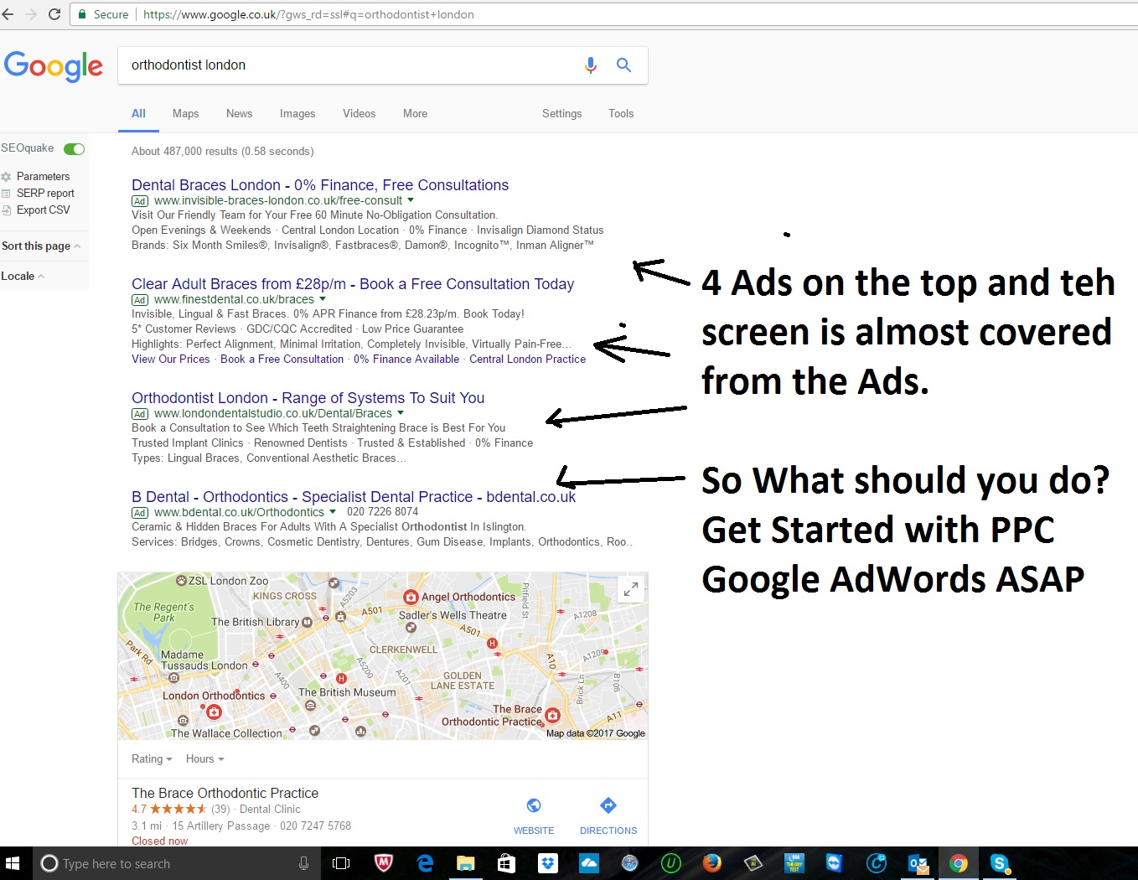1138x880 pixels.
Task: Switch to the News tab
Action: [239, 114]
